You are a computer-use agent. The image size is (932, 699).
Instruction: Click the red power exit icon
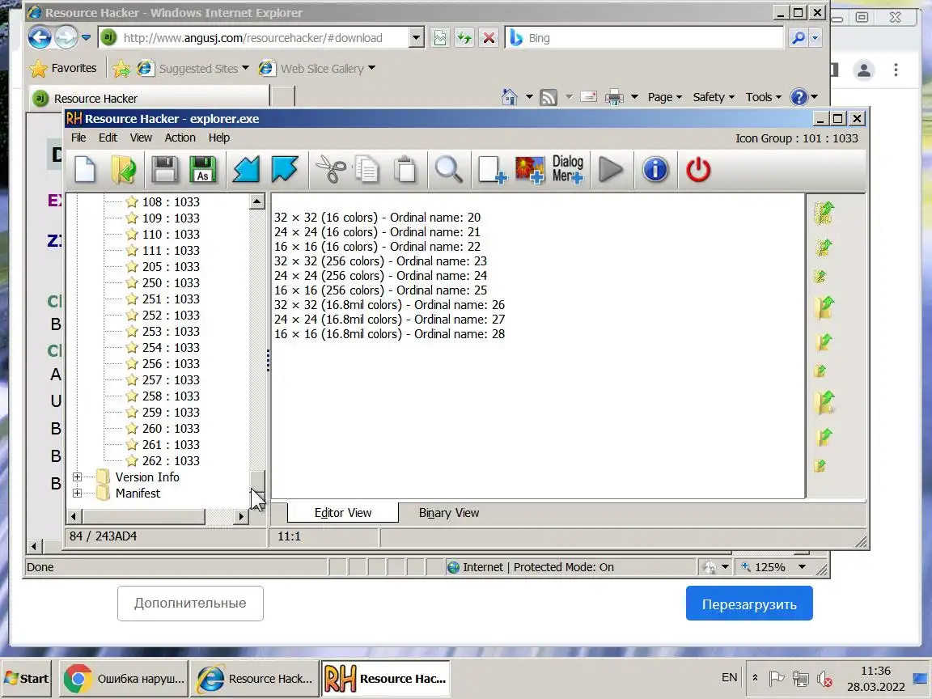[698, 170]
